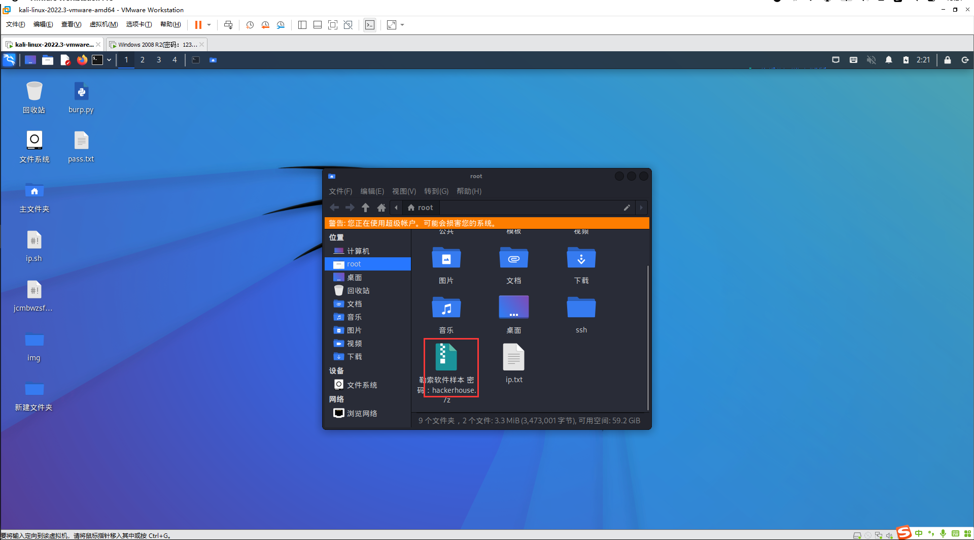Open VMware 虚拟机(M) menu
Viewport: 974px width, 540px height.
(103, 24)
